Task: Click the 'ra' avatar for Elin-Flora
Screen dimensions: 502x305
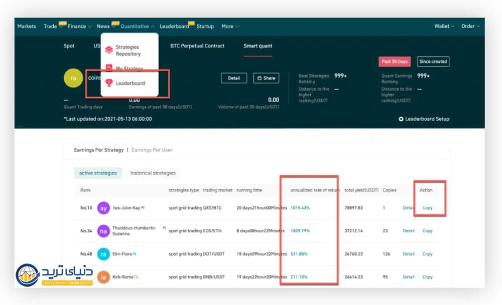Action: coord(103,254)
